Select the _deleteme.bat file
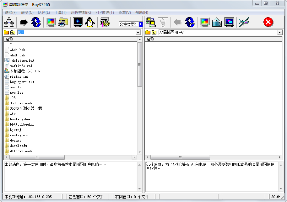Image resolution: width=287 pixels, height=202 pixels. [21, 60]
